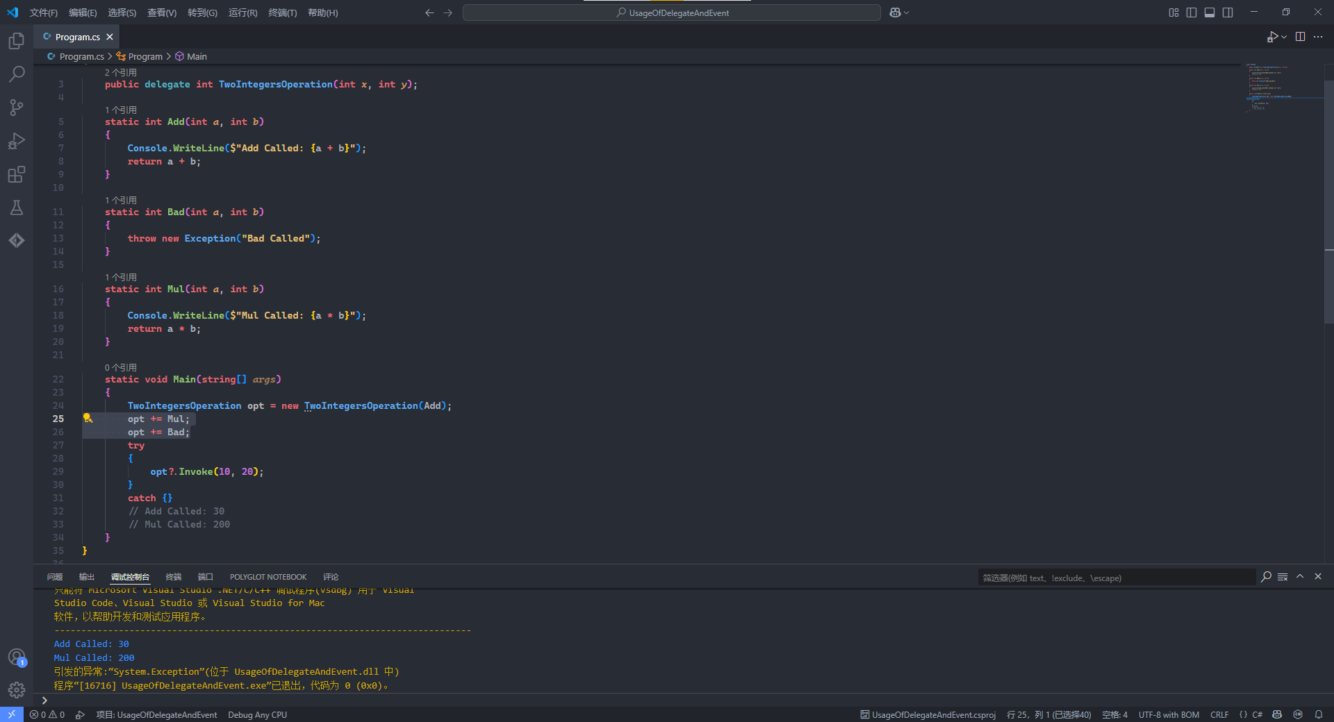Open the notifications bell in status bar
Screen dimensions: 1334x722
coord(1318,714)
